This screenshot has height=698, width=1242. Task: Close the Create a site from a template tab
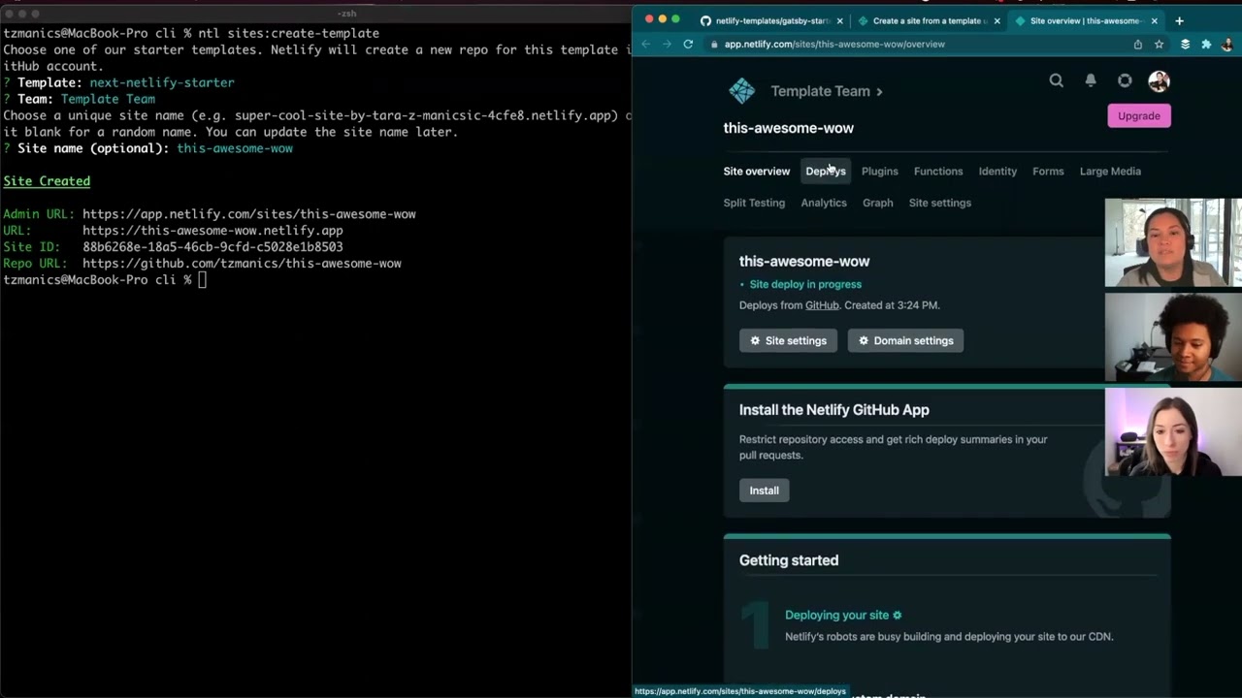click(997, 20)
